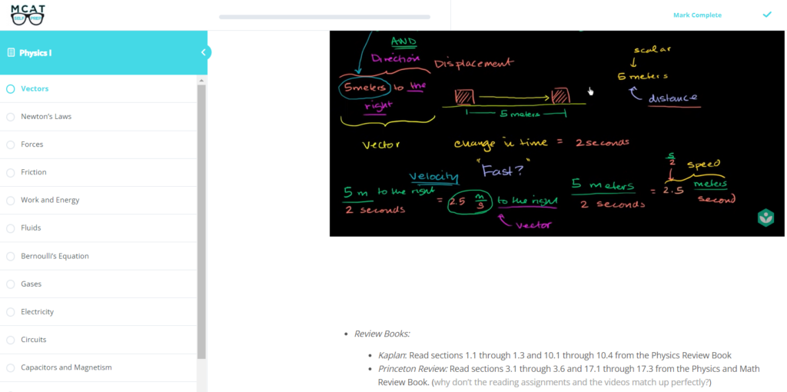The height and width of the screenshot is (392, 787).
Task: Toggle the Capacitors and Magnetism completion circle
Action: (11, 367)
